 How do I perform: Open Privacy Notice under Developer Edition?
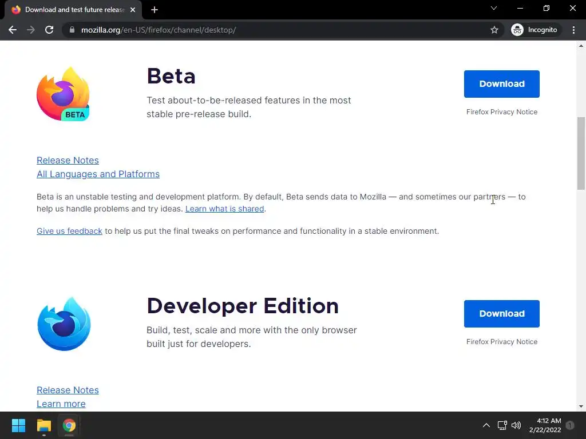501,342
